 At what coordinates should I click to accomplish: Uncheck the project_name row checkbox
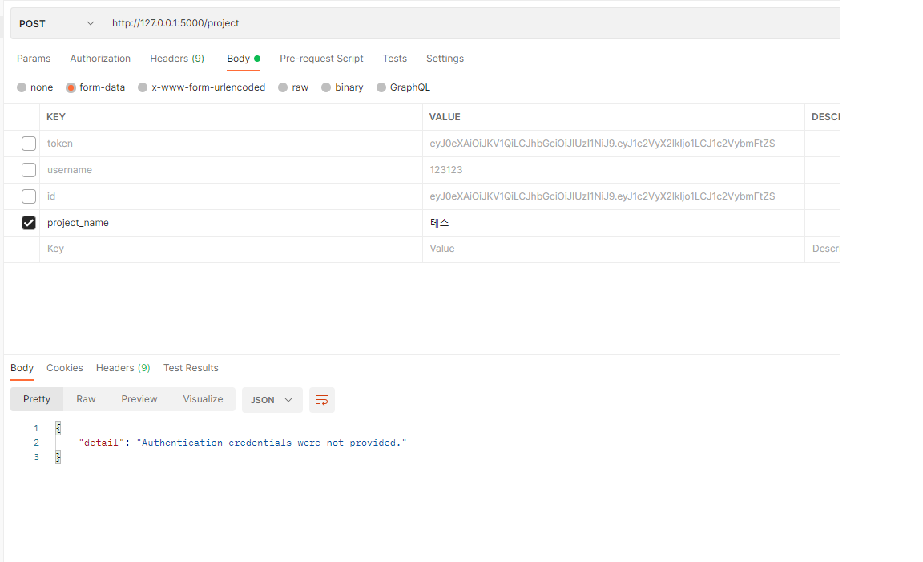[28, 223]
